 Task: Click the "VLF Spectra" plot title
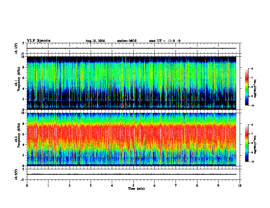[x=39, y=41]
